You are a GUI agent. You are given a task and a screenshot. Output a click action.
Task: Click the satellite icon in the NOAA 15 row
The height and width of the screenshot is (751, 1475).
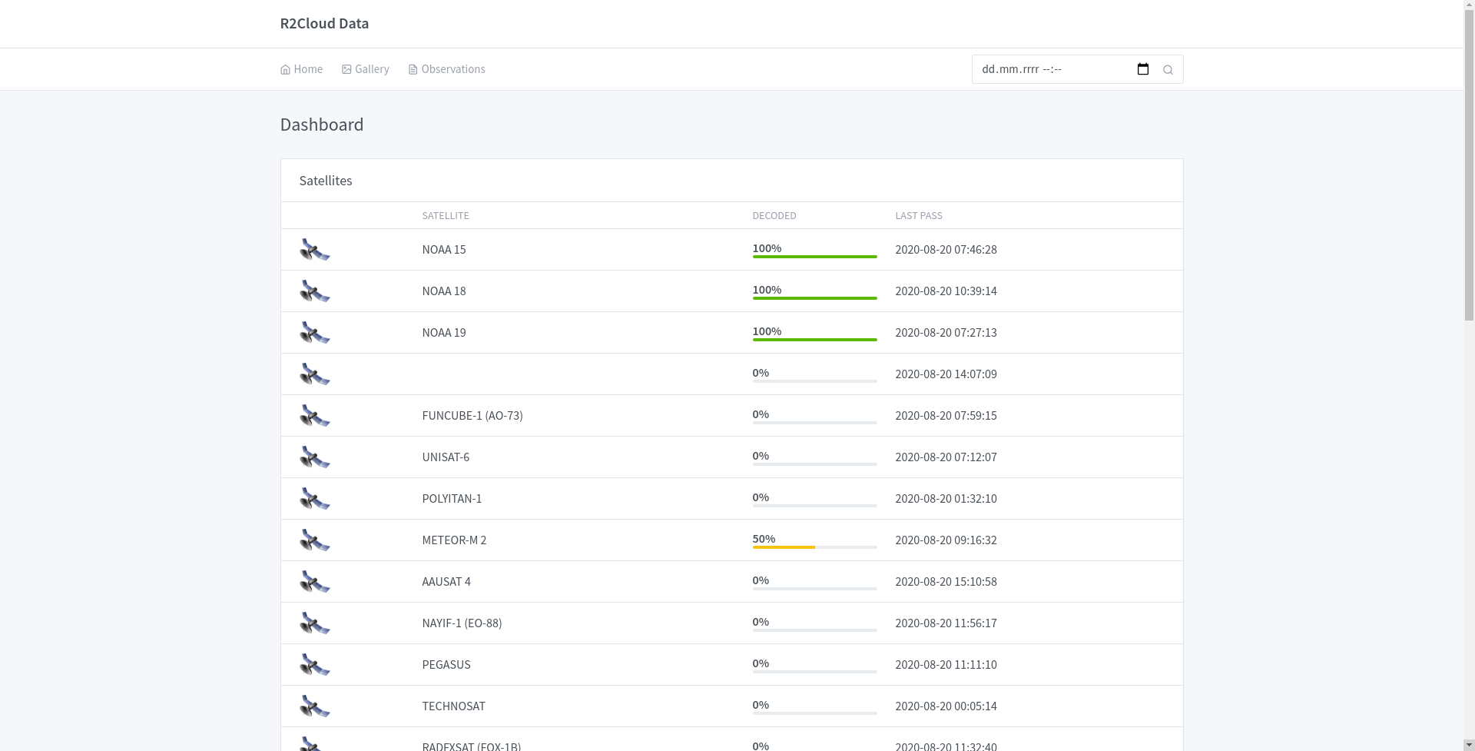(x=315, y=250)
